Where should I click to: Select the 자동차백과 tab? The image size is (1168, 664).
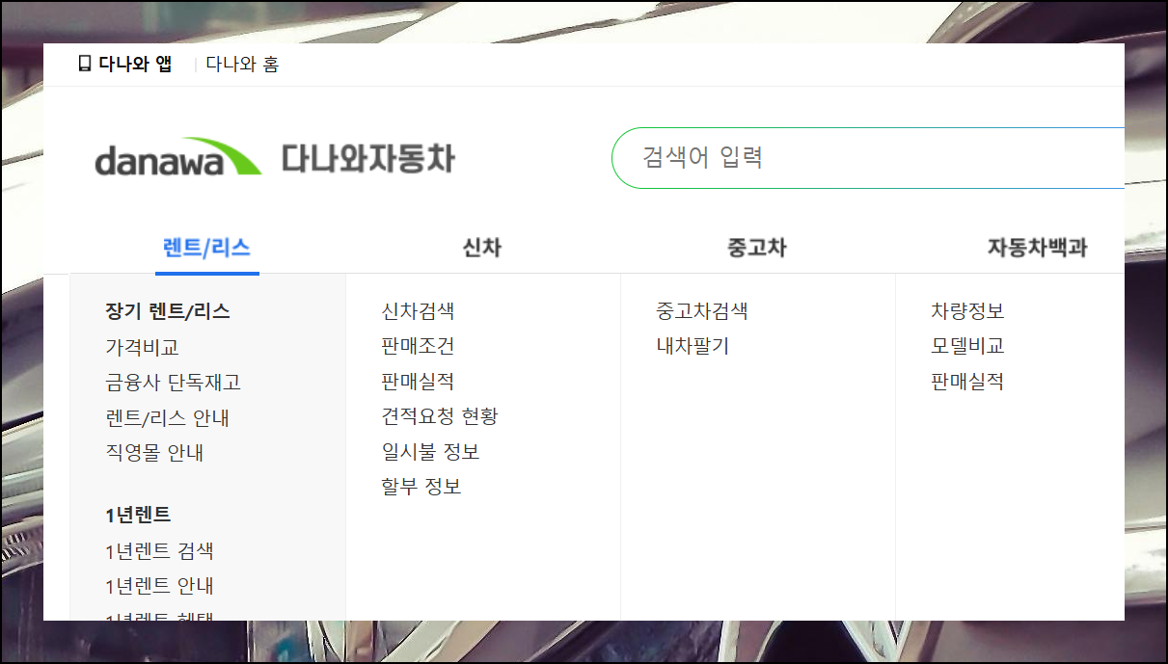click(1037, 248)
